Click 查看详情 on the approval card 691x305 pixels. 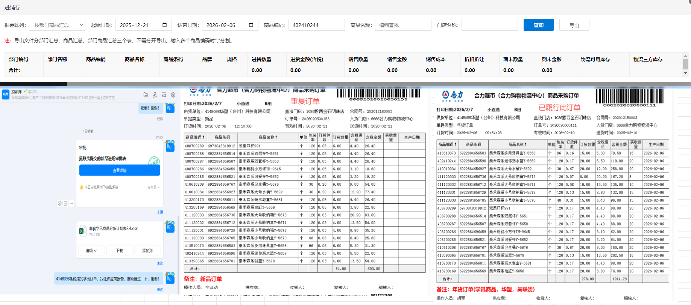120,170
